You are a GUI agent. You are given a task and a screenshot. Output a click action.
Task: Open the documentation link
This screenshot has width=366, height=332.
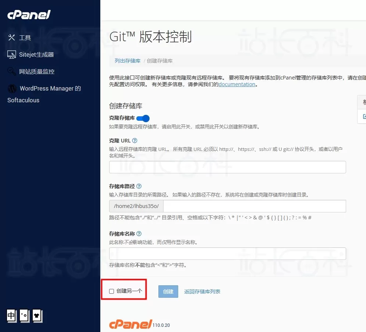pos(237,84)
